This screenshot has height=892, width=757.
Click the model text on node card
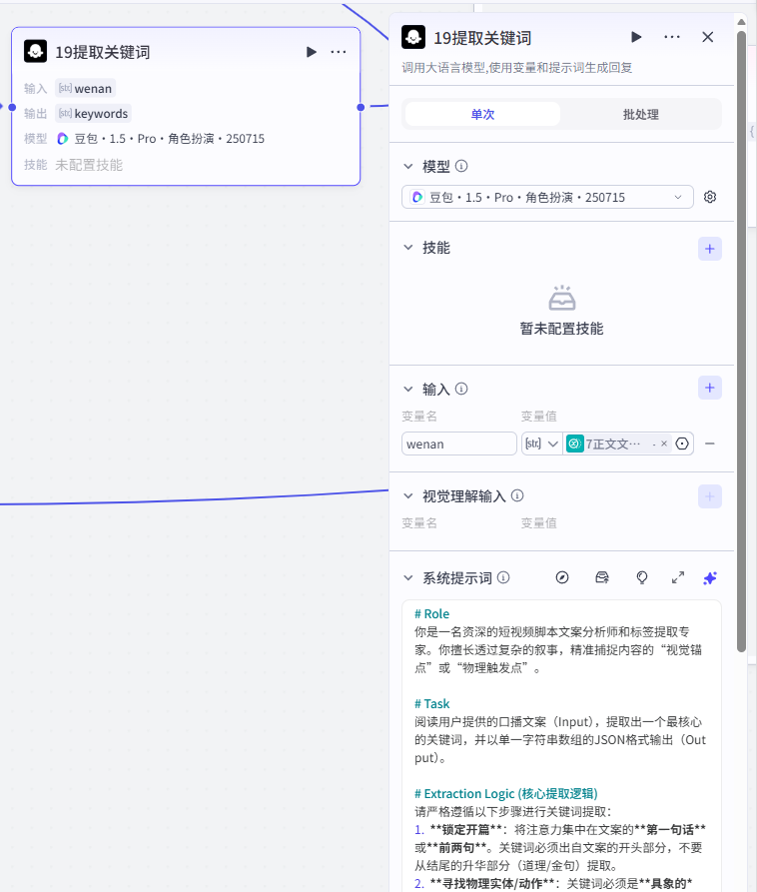169,139
